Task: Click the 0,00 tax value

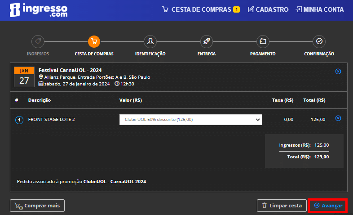Action: click(289, 120)
